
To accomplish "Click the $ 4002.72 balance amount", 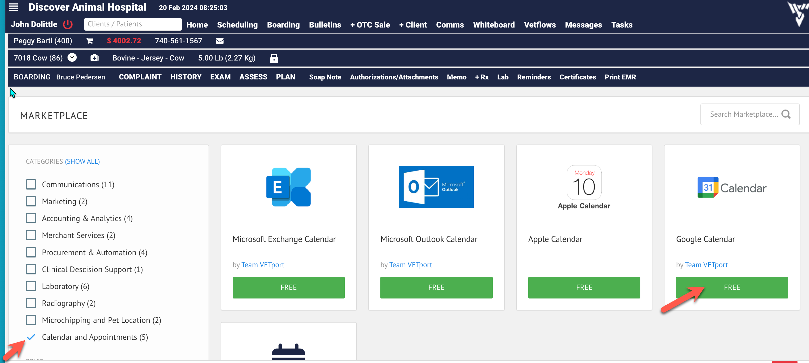I will click(x=124, y=41).
